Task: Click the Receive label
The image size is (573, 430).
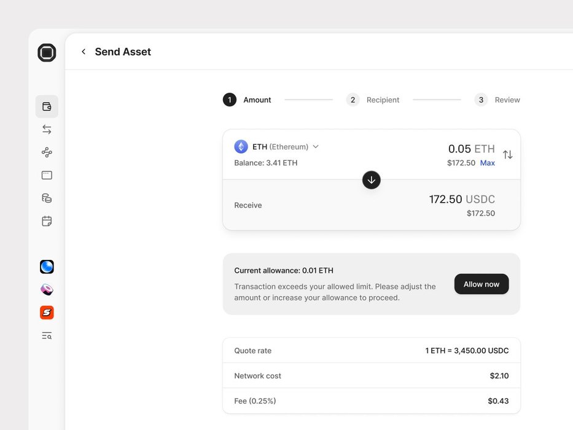Action: pyautogui.click(x=248, y=205)
